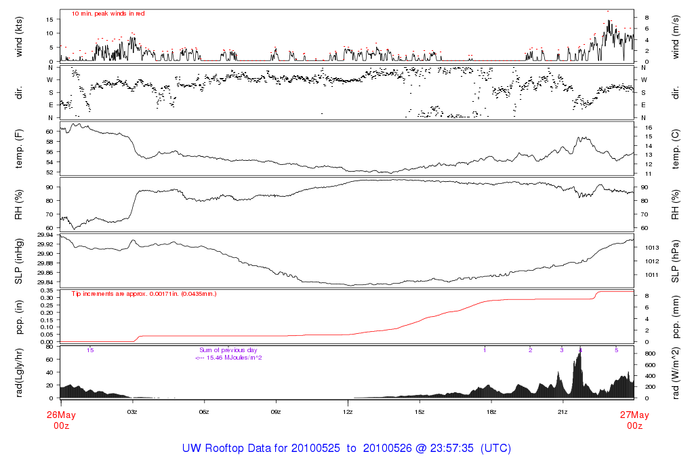Click the purple '1' radiation marker
This screenshot has height=475, width=694.
[485, 350]
